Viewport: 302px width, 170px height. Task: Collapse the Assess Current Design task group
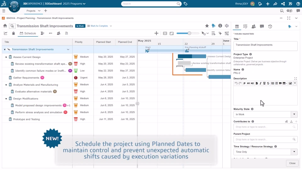click(6, 57)
